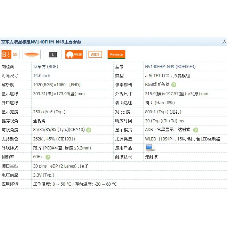Click the laptop application product icon

[x=151, y=147]
